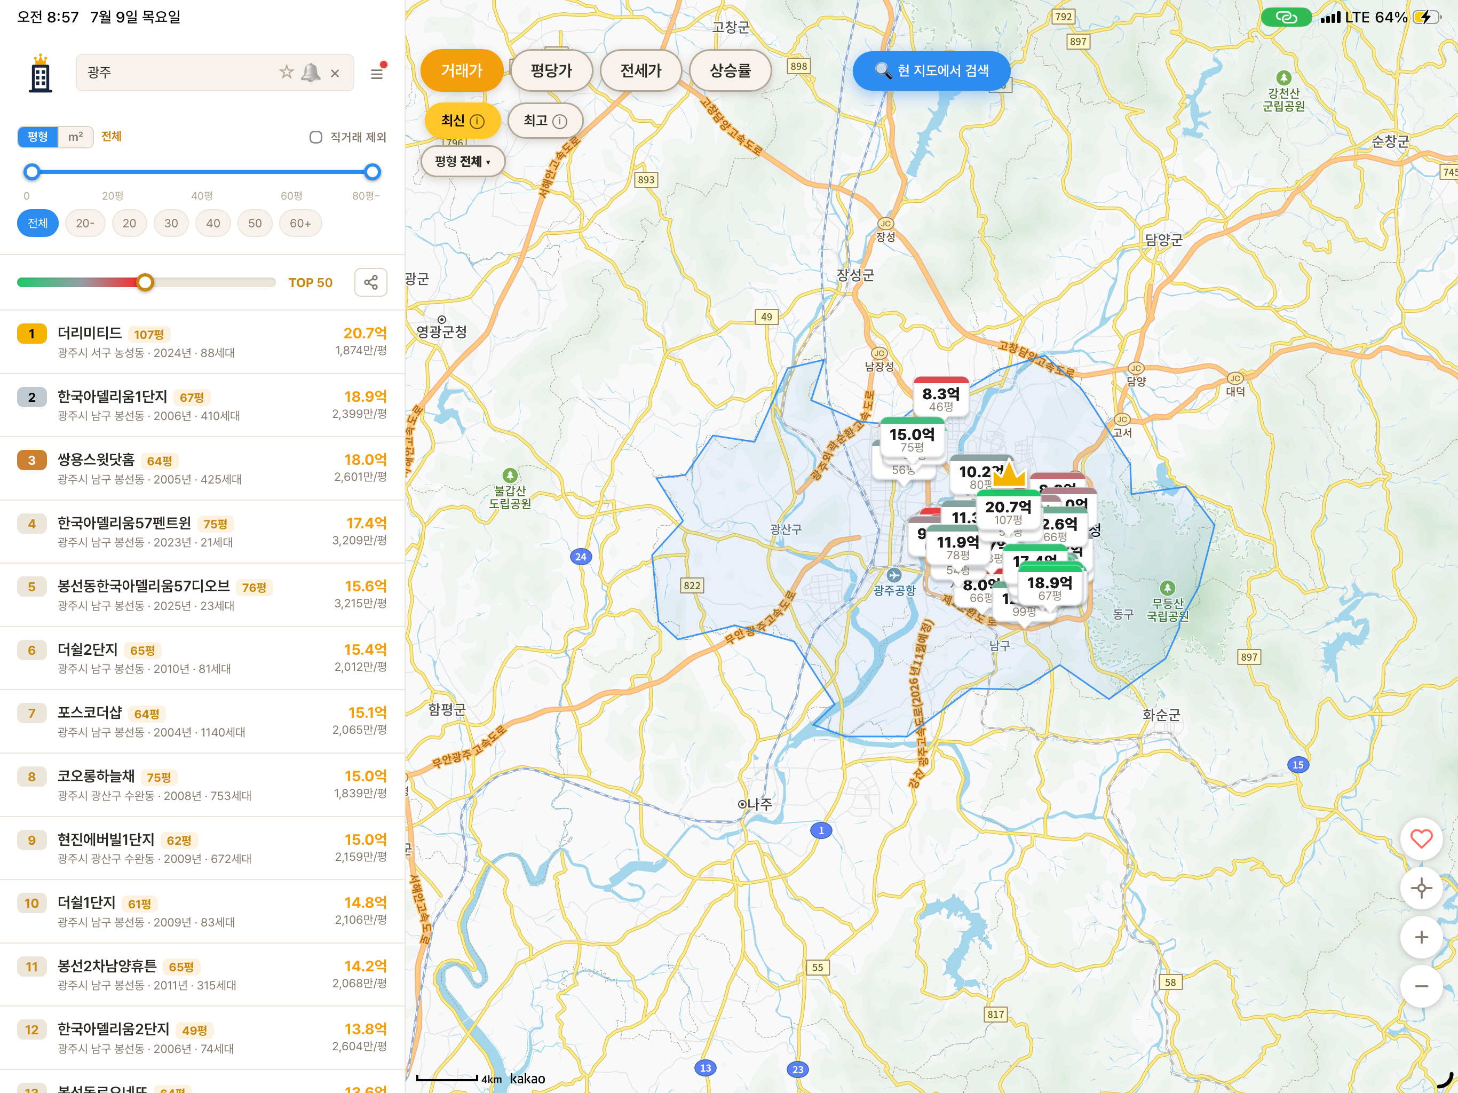Tap the 8.3억 46평 map marker
The image size is (1458, 1093).
coord(940,398)
